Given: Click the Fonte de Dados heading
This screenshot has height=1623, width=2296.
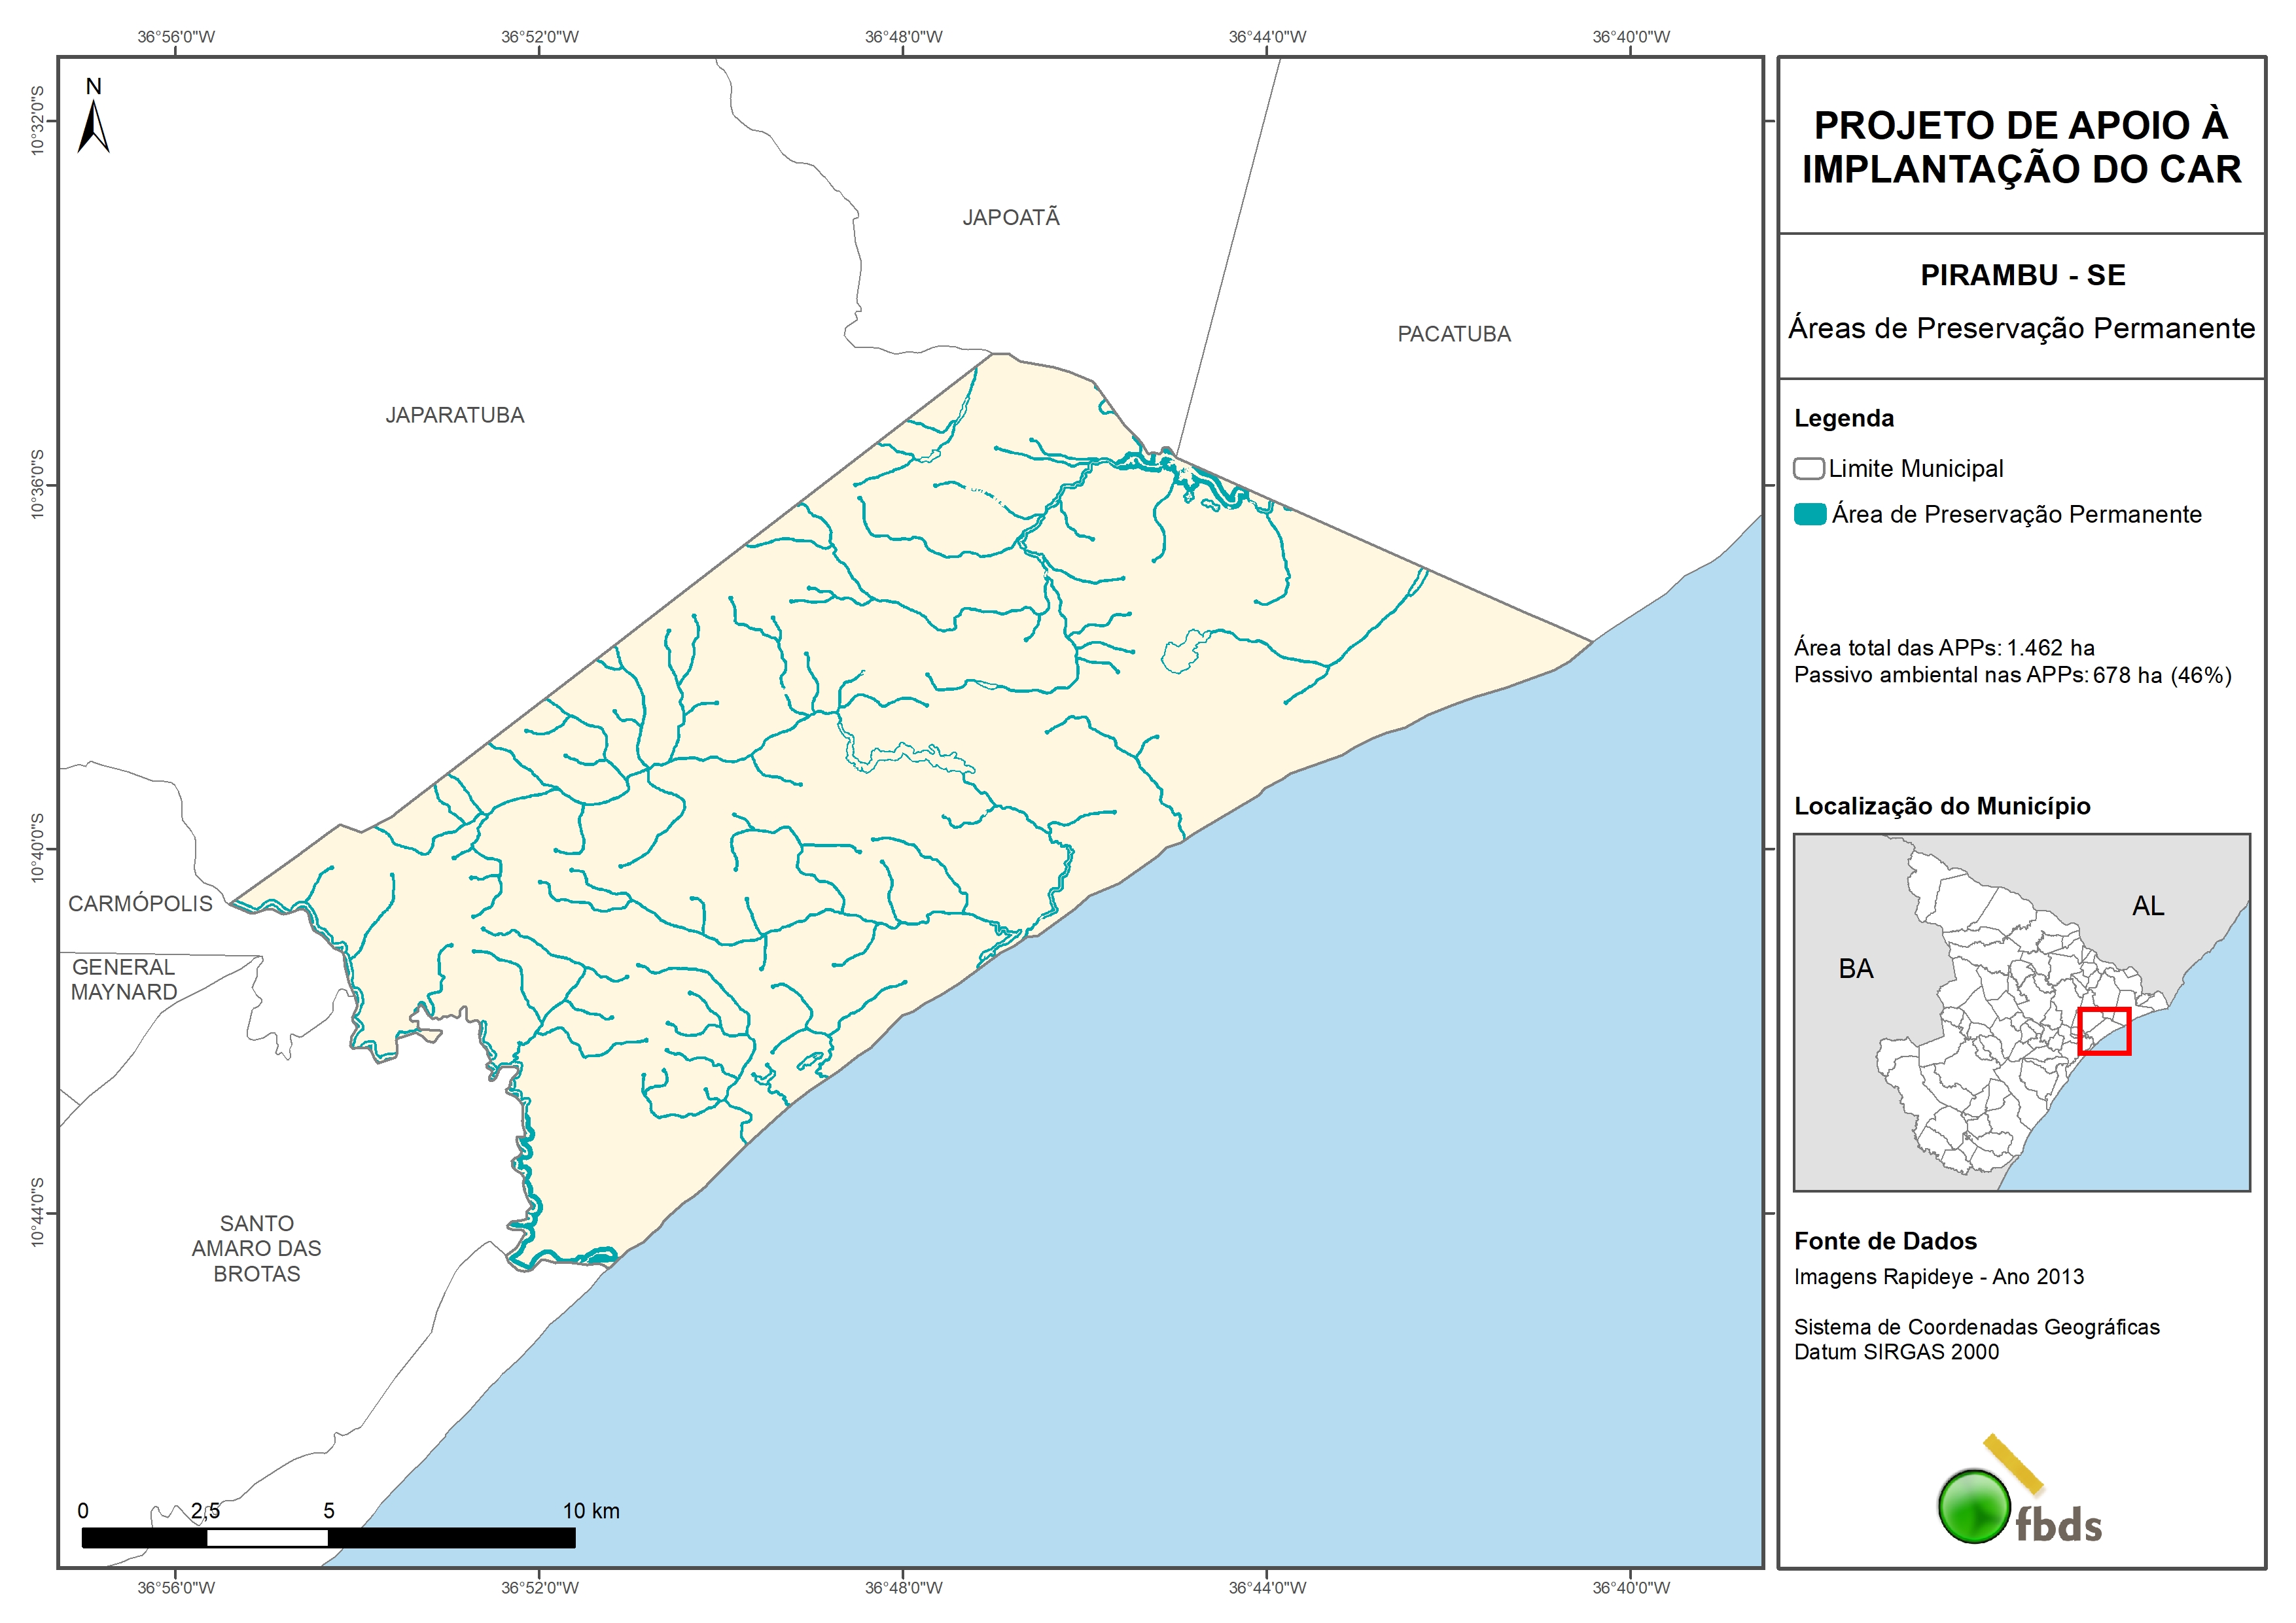Looking at the screenshot, I should 1885,1241.
